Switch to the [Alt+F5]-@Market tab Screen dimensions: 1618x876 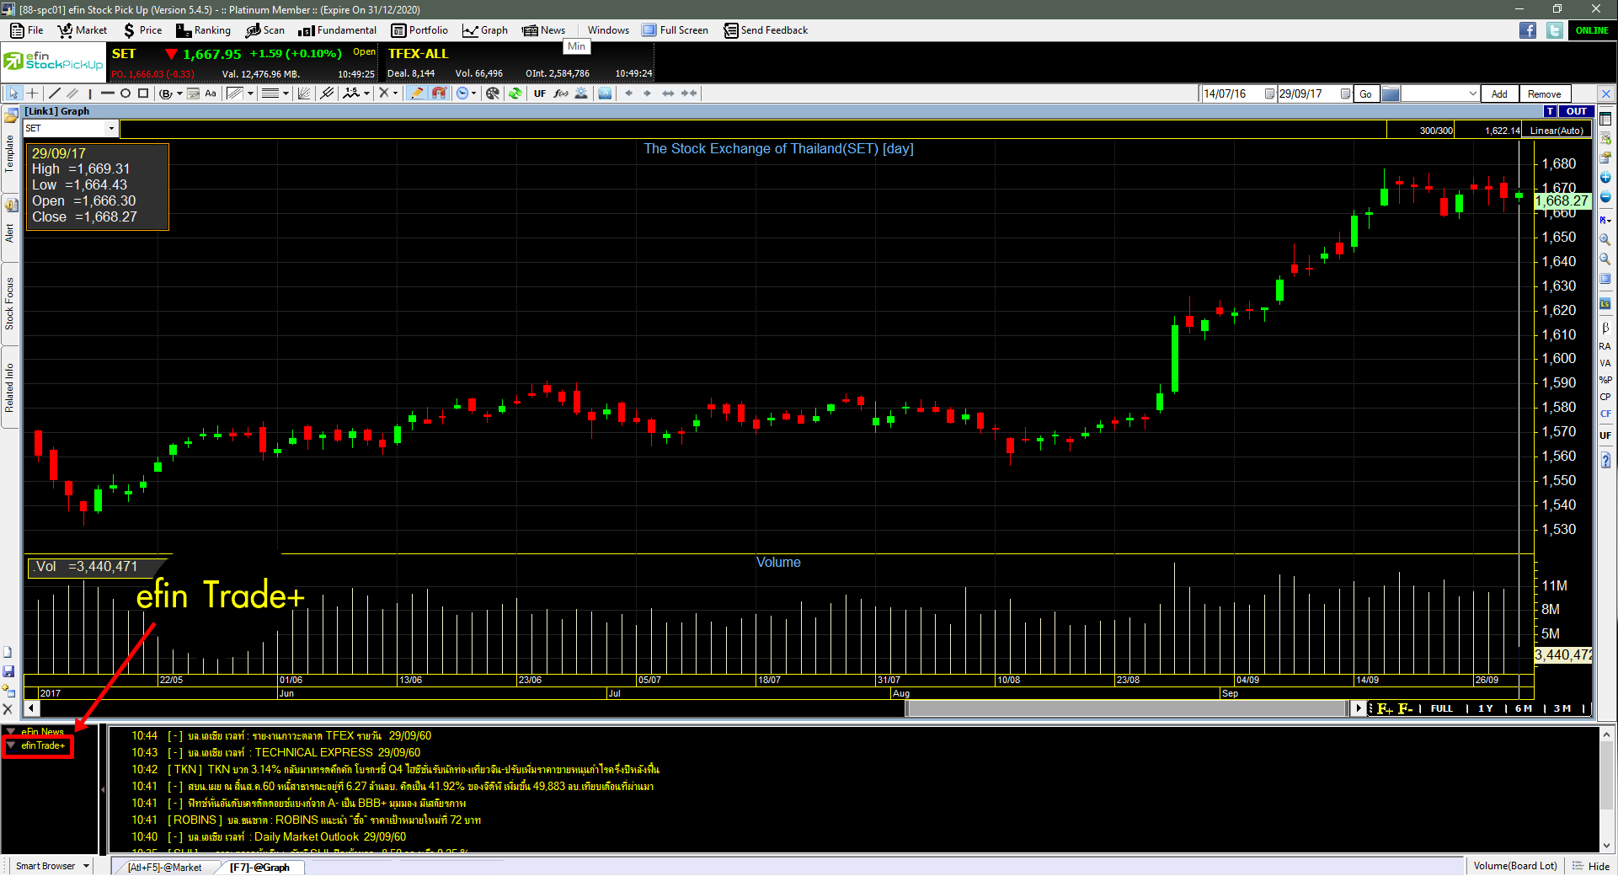[x=165, y=867]
